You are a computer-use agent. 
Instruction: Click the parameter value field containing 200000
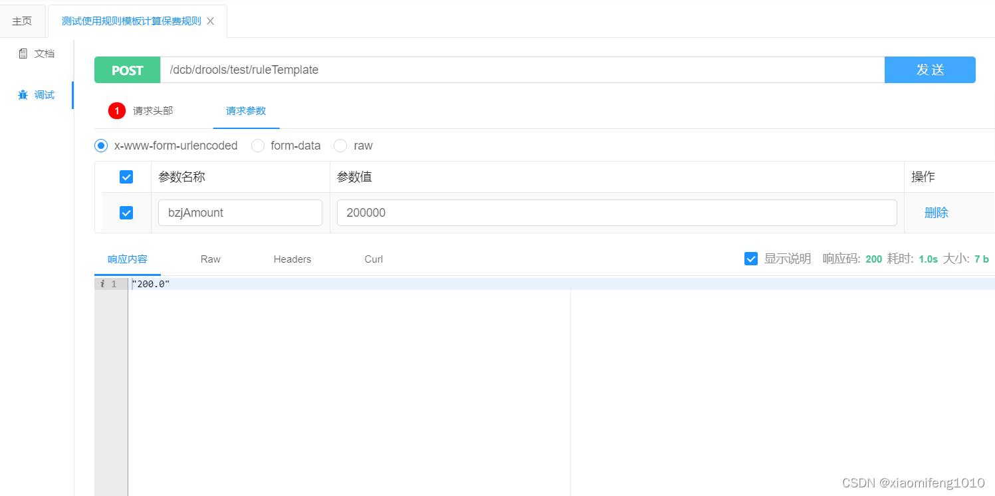pos(617,213)
